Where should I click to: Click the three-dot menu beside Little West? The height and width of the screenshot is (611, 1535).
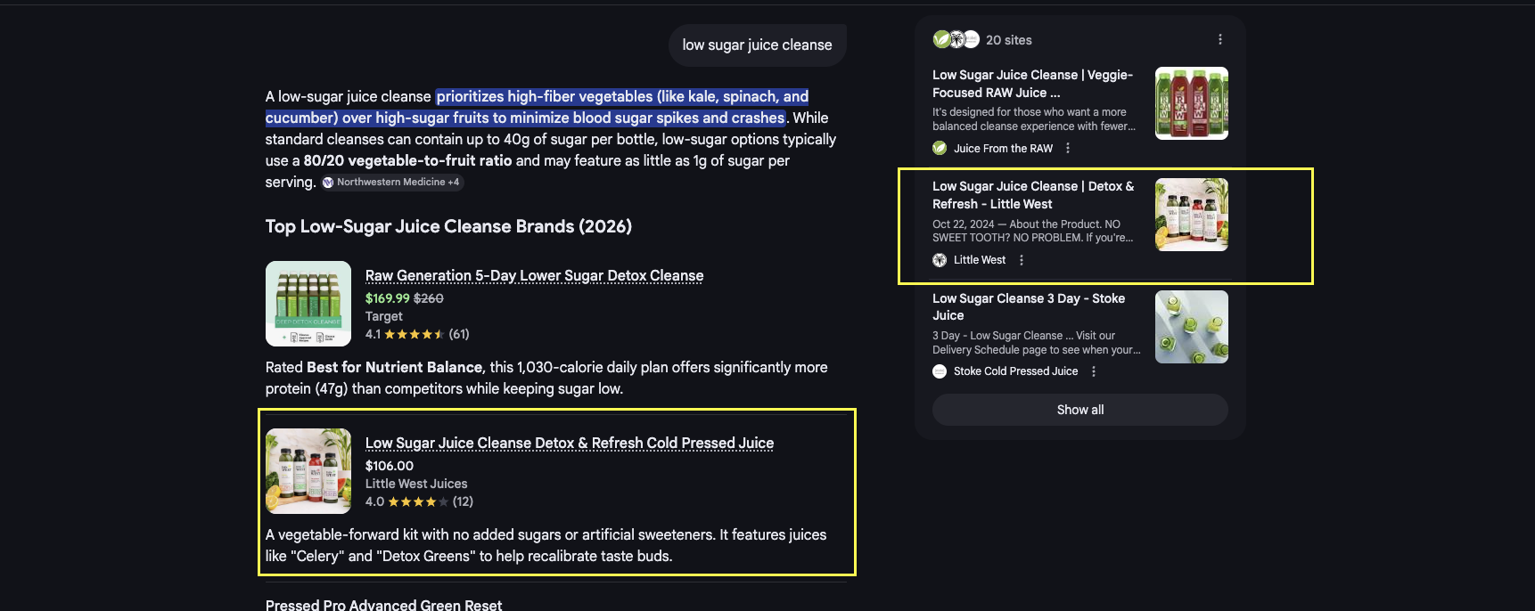coord(1022,260)
